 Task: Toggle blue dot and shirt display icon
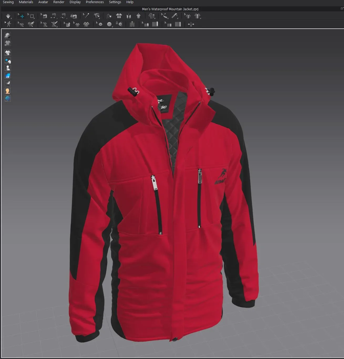coord(8,61)
